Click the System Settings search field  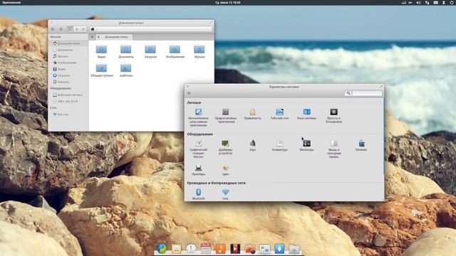pos(363,93)
